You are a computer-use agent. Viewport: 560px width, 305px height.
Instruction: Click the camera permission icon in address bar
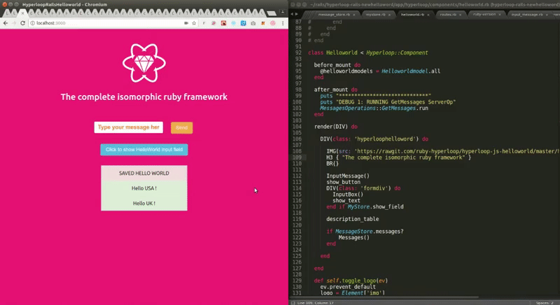(x=186, y=23)
